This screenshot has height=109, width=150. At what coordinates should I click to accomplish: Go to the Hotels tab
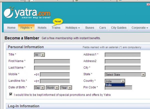coord(42,28)
